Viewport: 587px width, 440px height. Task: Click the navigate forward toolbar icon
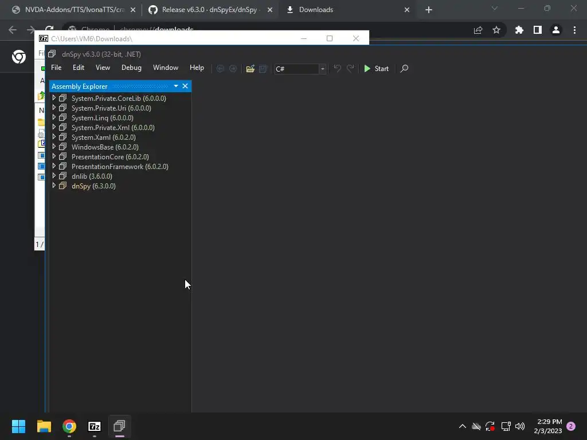coord(233,69)
